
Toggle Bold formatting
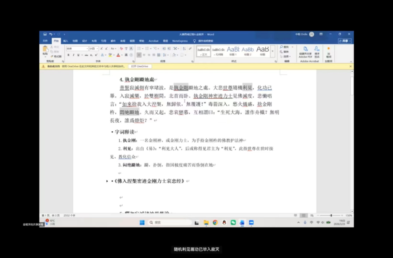coord(68,55)
